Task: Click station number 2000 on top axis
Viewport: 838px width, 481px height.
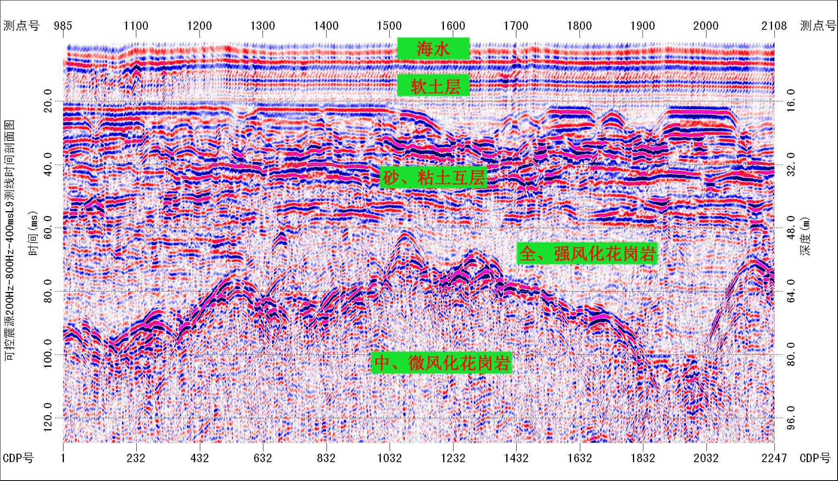Action: (x=706, y=26)
